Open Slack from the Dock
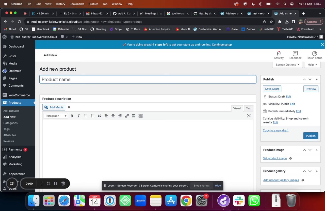 (239, 201)
